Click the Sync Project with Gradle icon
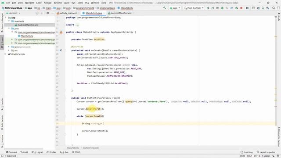 (258, 8)
